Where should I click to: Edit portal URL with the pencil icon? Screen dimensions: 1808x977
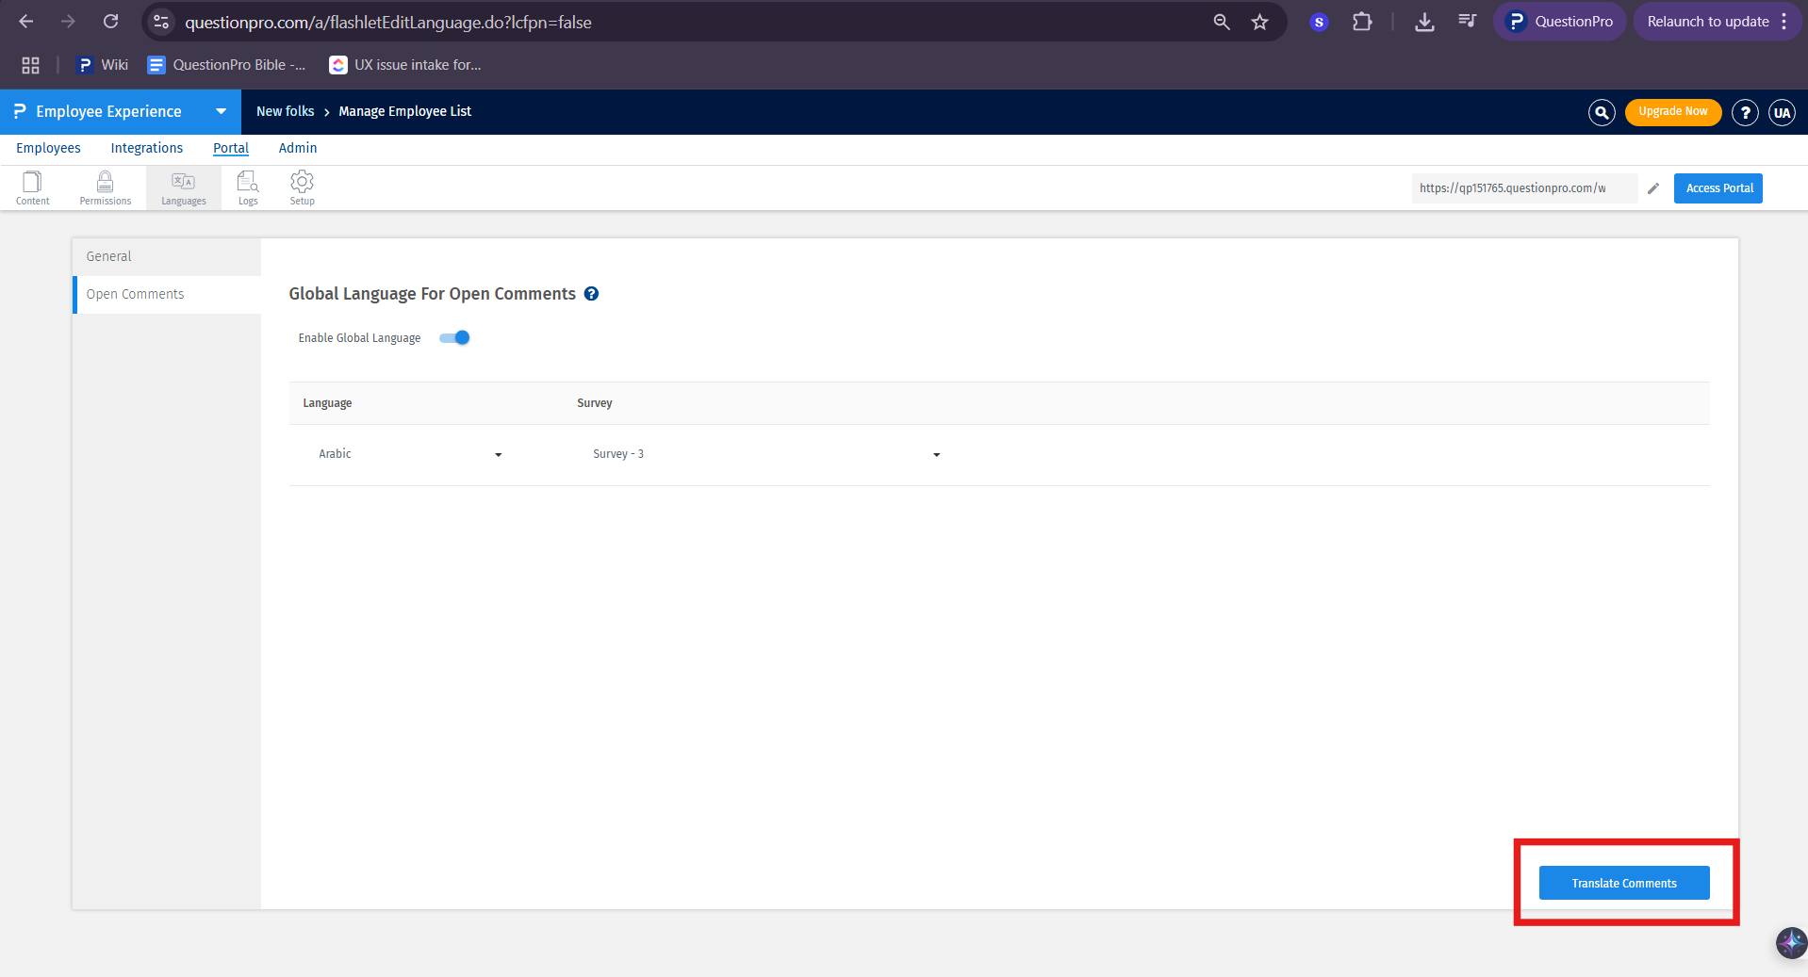click(x=1653, y=188)
